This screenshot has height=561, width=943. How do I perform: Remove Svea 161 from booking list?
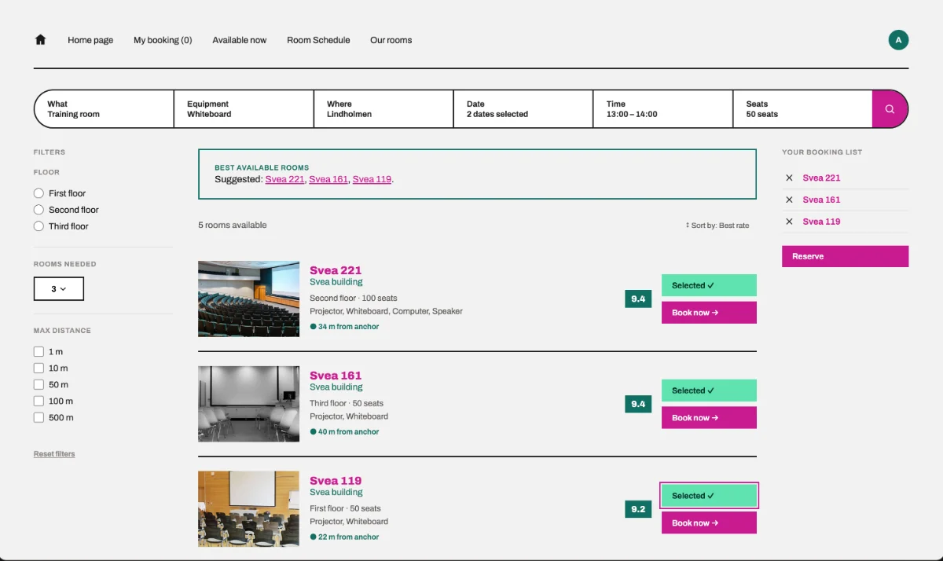pos(789,200)
